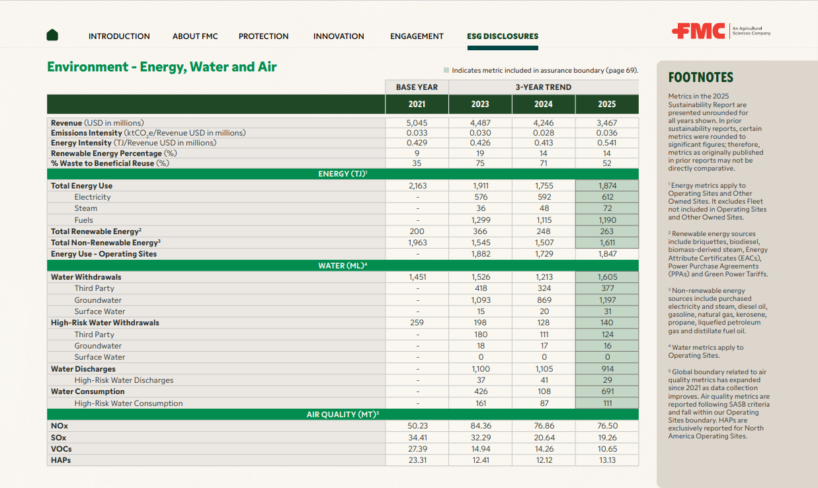The height and width of the screenshot is (488, 818).
Task: Select the High-Risk Water Consumption label
Action: point(128,403)
